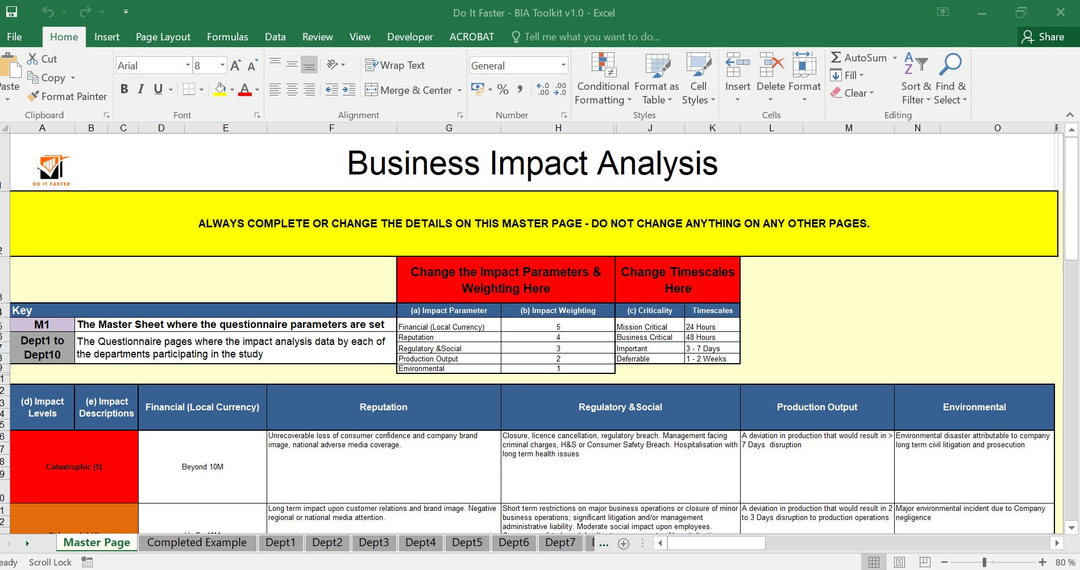Apply percent style to the cells
This screenshot has width=1080, height=570.
[x=502, y=89]
